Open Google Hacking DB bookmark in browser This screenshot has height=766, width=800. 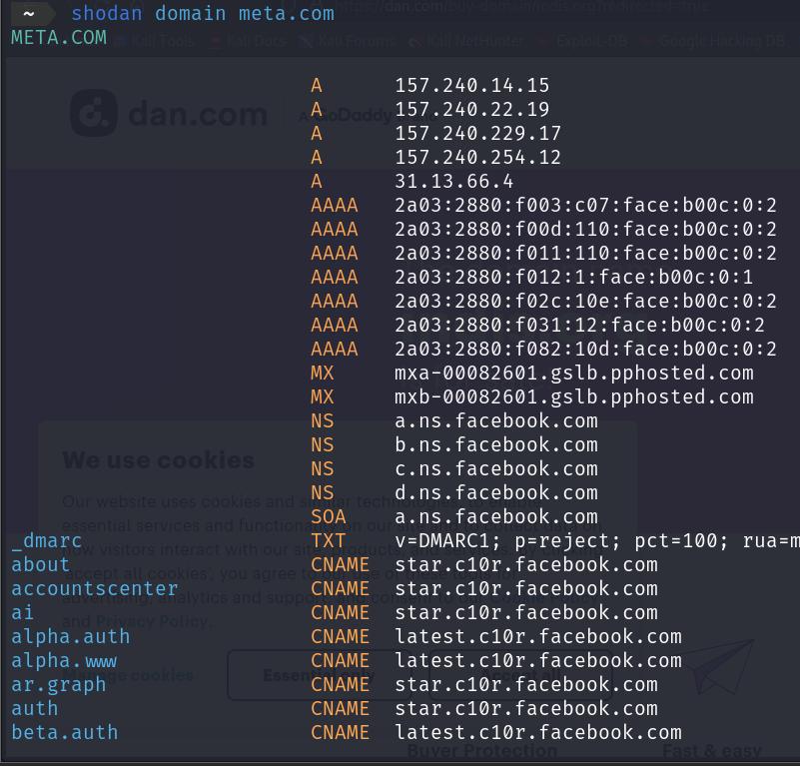tap(714, 41)
